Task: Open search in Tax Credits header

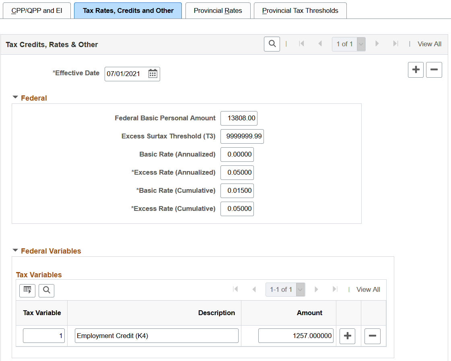Action: [x=272, y=44]
